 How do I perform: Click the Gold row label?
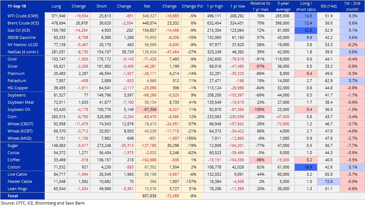12,59
